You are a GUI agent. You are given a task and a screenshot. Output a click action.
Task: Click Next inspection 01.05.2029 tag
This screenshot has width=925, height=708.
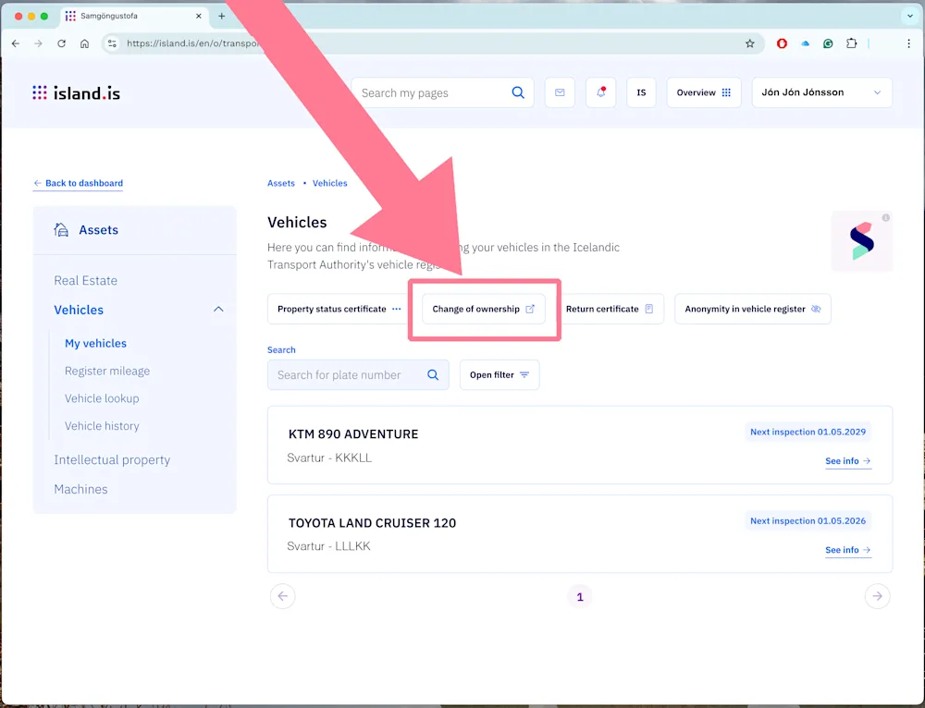(x=808, y=433)
